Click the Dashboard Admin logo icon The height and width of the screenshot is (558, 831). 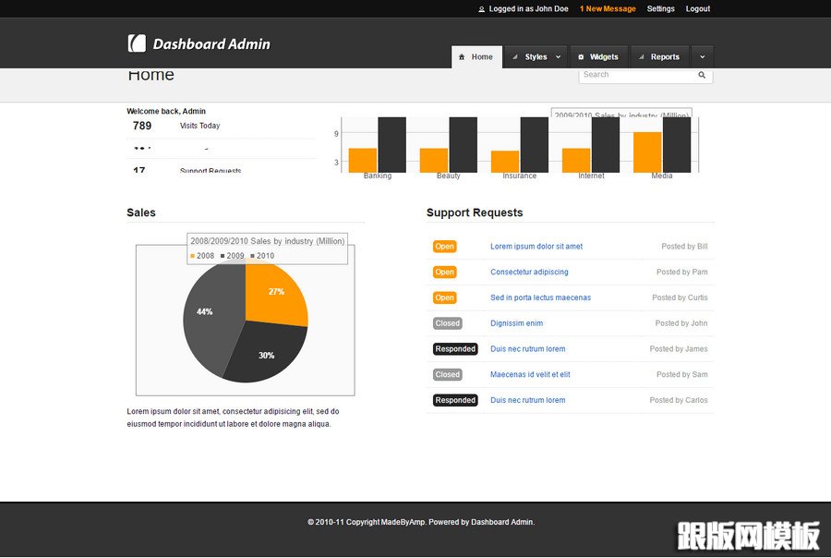[x=137, y=43]
